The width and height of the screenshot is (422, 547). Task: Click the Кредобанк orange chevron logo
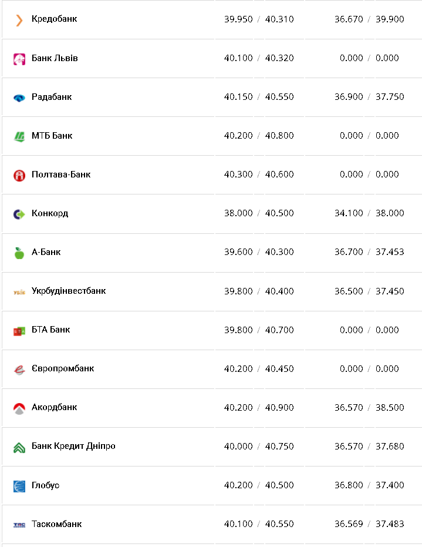tap(19, 20)
